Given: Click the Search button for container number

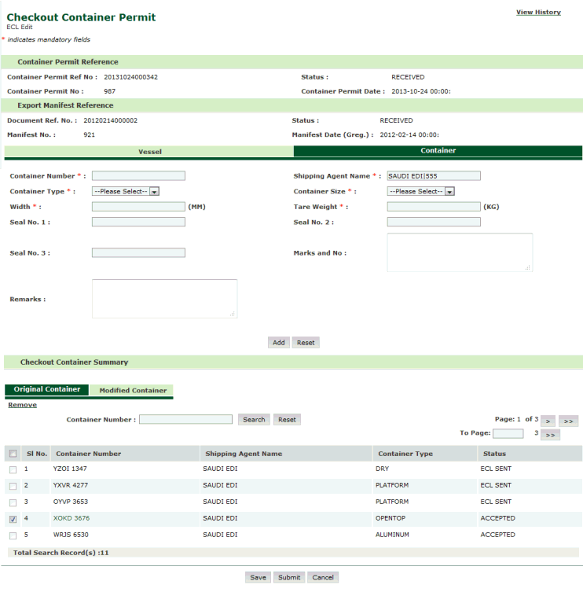Looking at the screenshot, I should (x=254, y=420).
